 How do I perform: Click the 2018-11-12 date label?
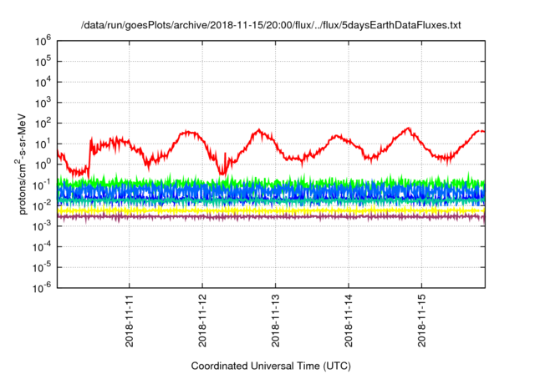(202, 321)
